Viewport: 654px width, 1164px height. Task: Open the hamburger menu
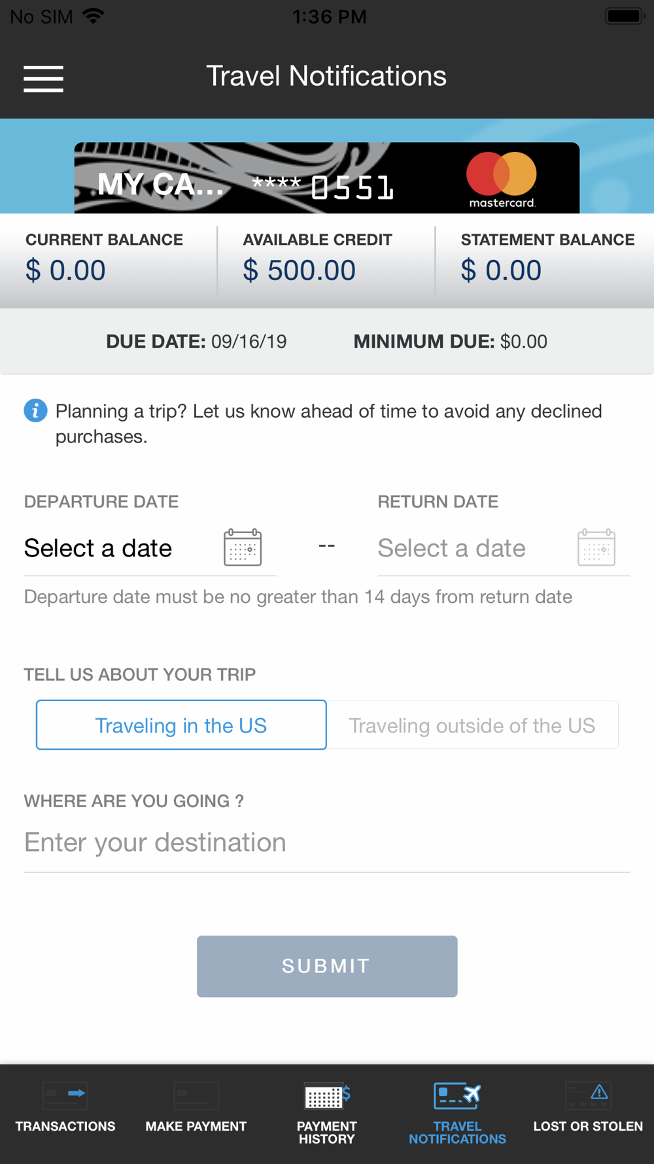(43, 79)
